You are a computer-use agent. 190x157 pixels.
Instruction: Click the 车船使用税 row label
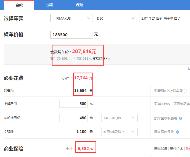pos(12,118)
